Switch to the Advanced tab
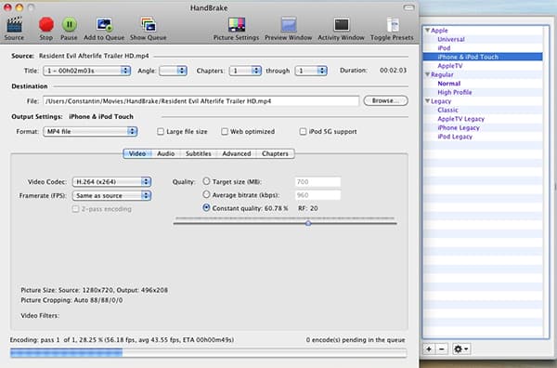Viewport: 557px width, 368px height. point(237,153)
